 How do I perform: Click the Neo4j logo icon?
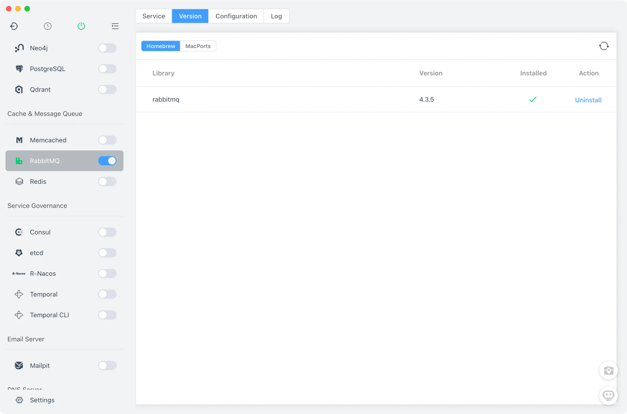[x=19, y=48]
